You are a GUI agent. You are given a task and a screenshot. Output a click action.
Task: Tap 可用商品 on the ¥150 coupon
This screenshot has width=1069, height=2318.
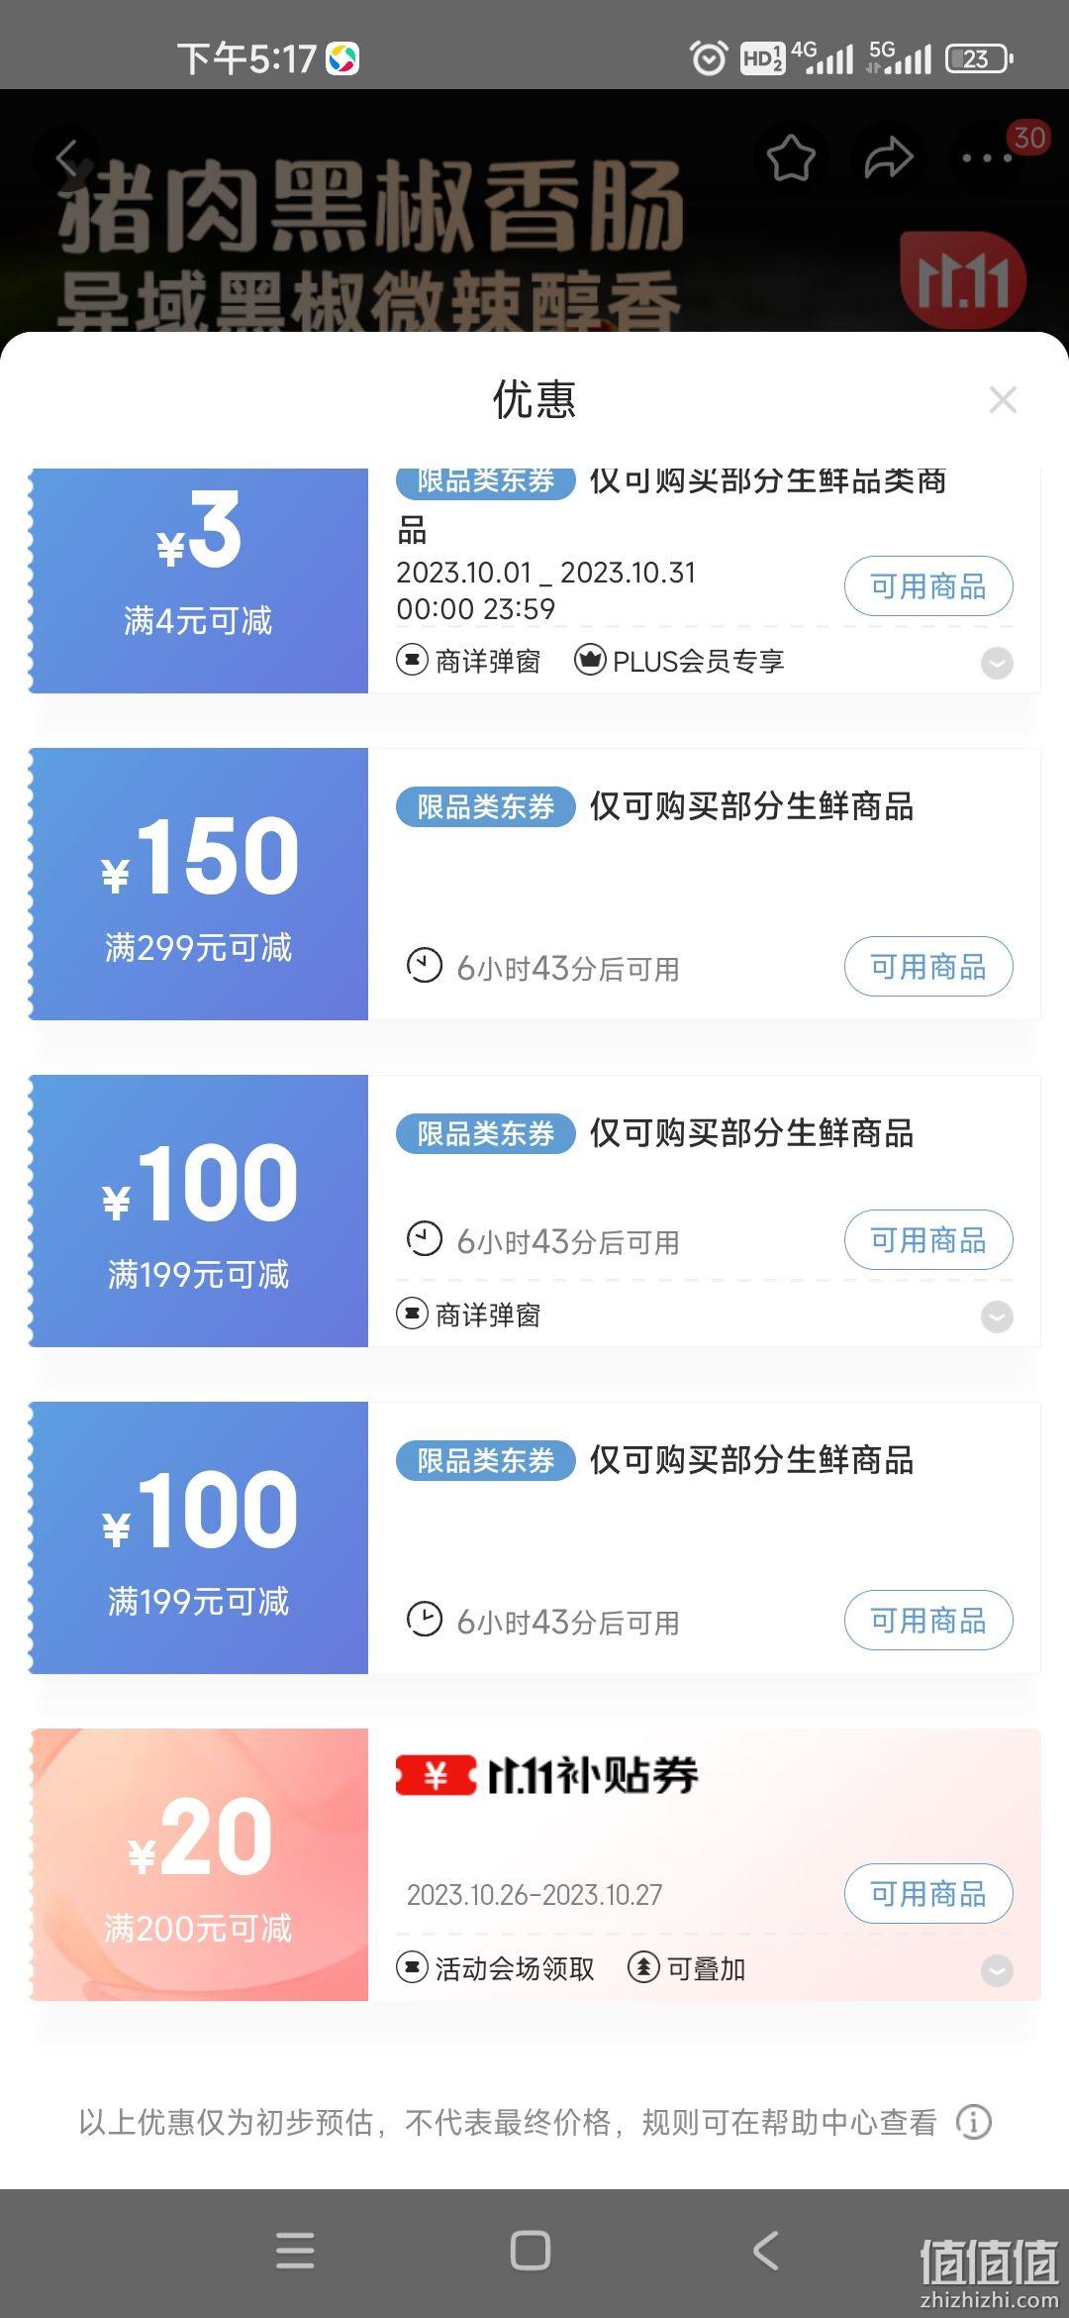928,967
